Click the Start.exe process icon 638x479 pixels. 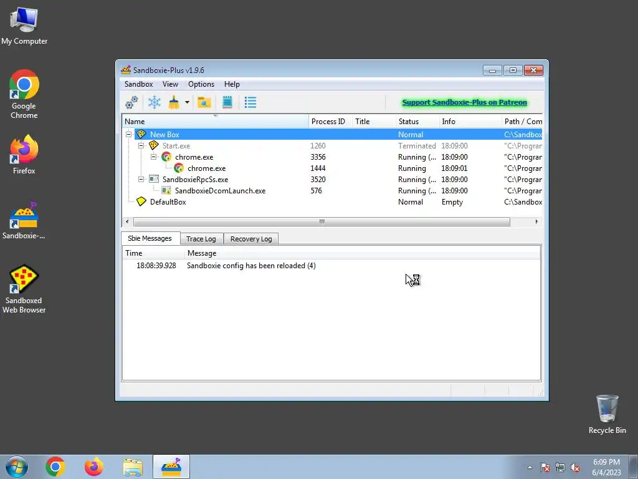click(x=153, y=145)
